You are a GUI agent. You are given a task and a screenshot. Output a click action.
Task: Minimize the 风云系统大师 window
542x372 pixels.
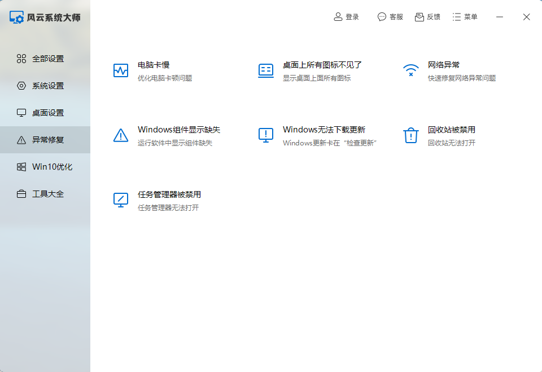(500, 17)
